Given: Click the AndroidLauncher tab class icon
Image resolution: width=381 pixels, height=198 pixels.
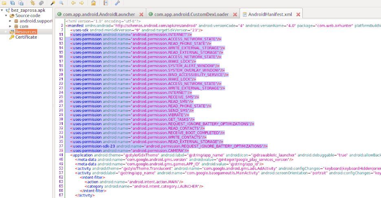Looking at the screenshot, I should [59, 14].
